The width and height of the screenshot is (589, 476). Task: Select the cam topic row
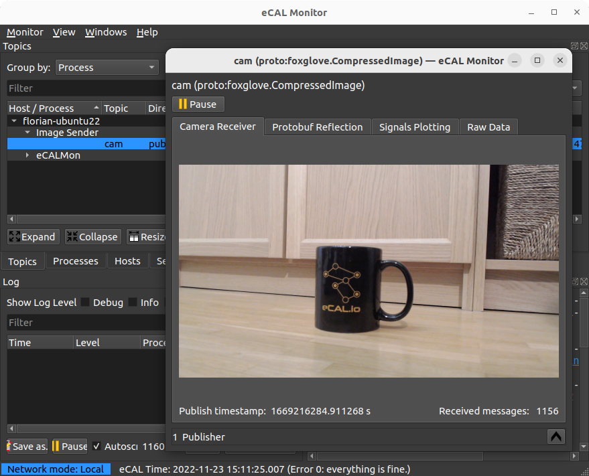(x=86, y=144)
